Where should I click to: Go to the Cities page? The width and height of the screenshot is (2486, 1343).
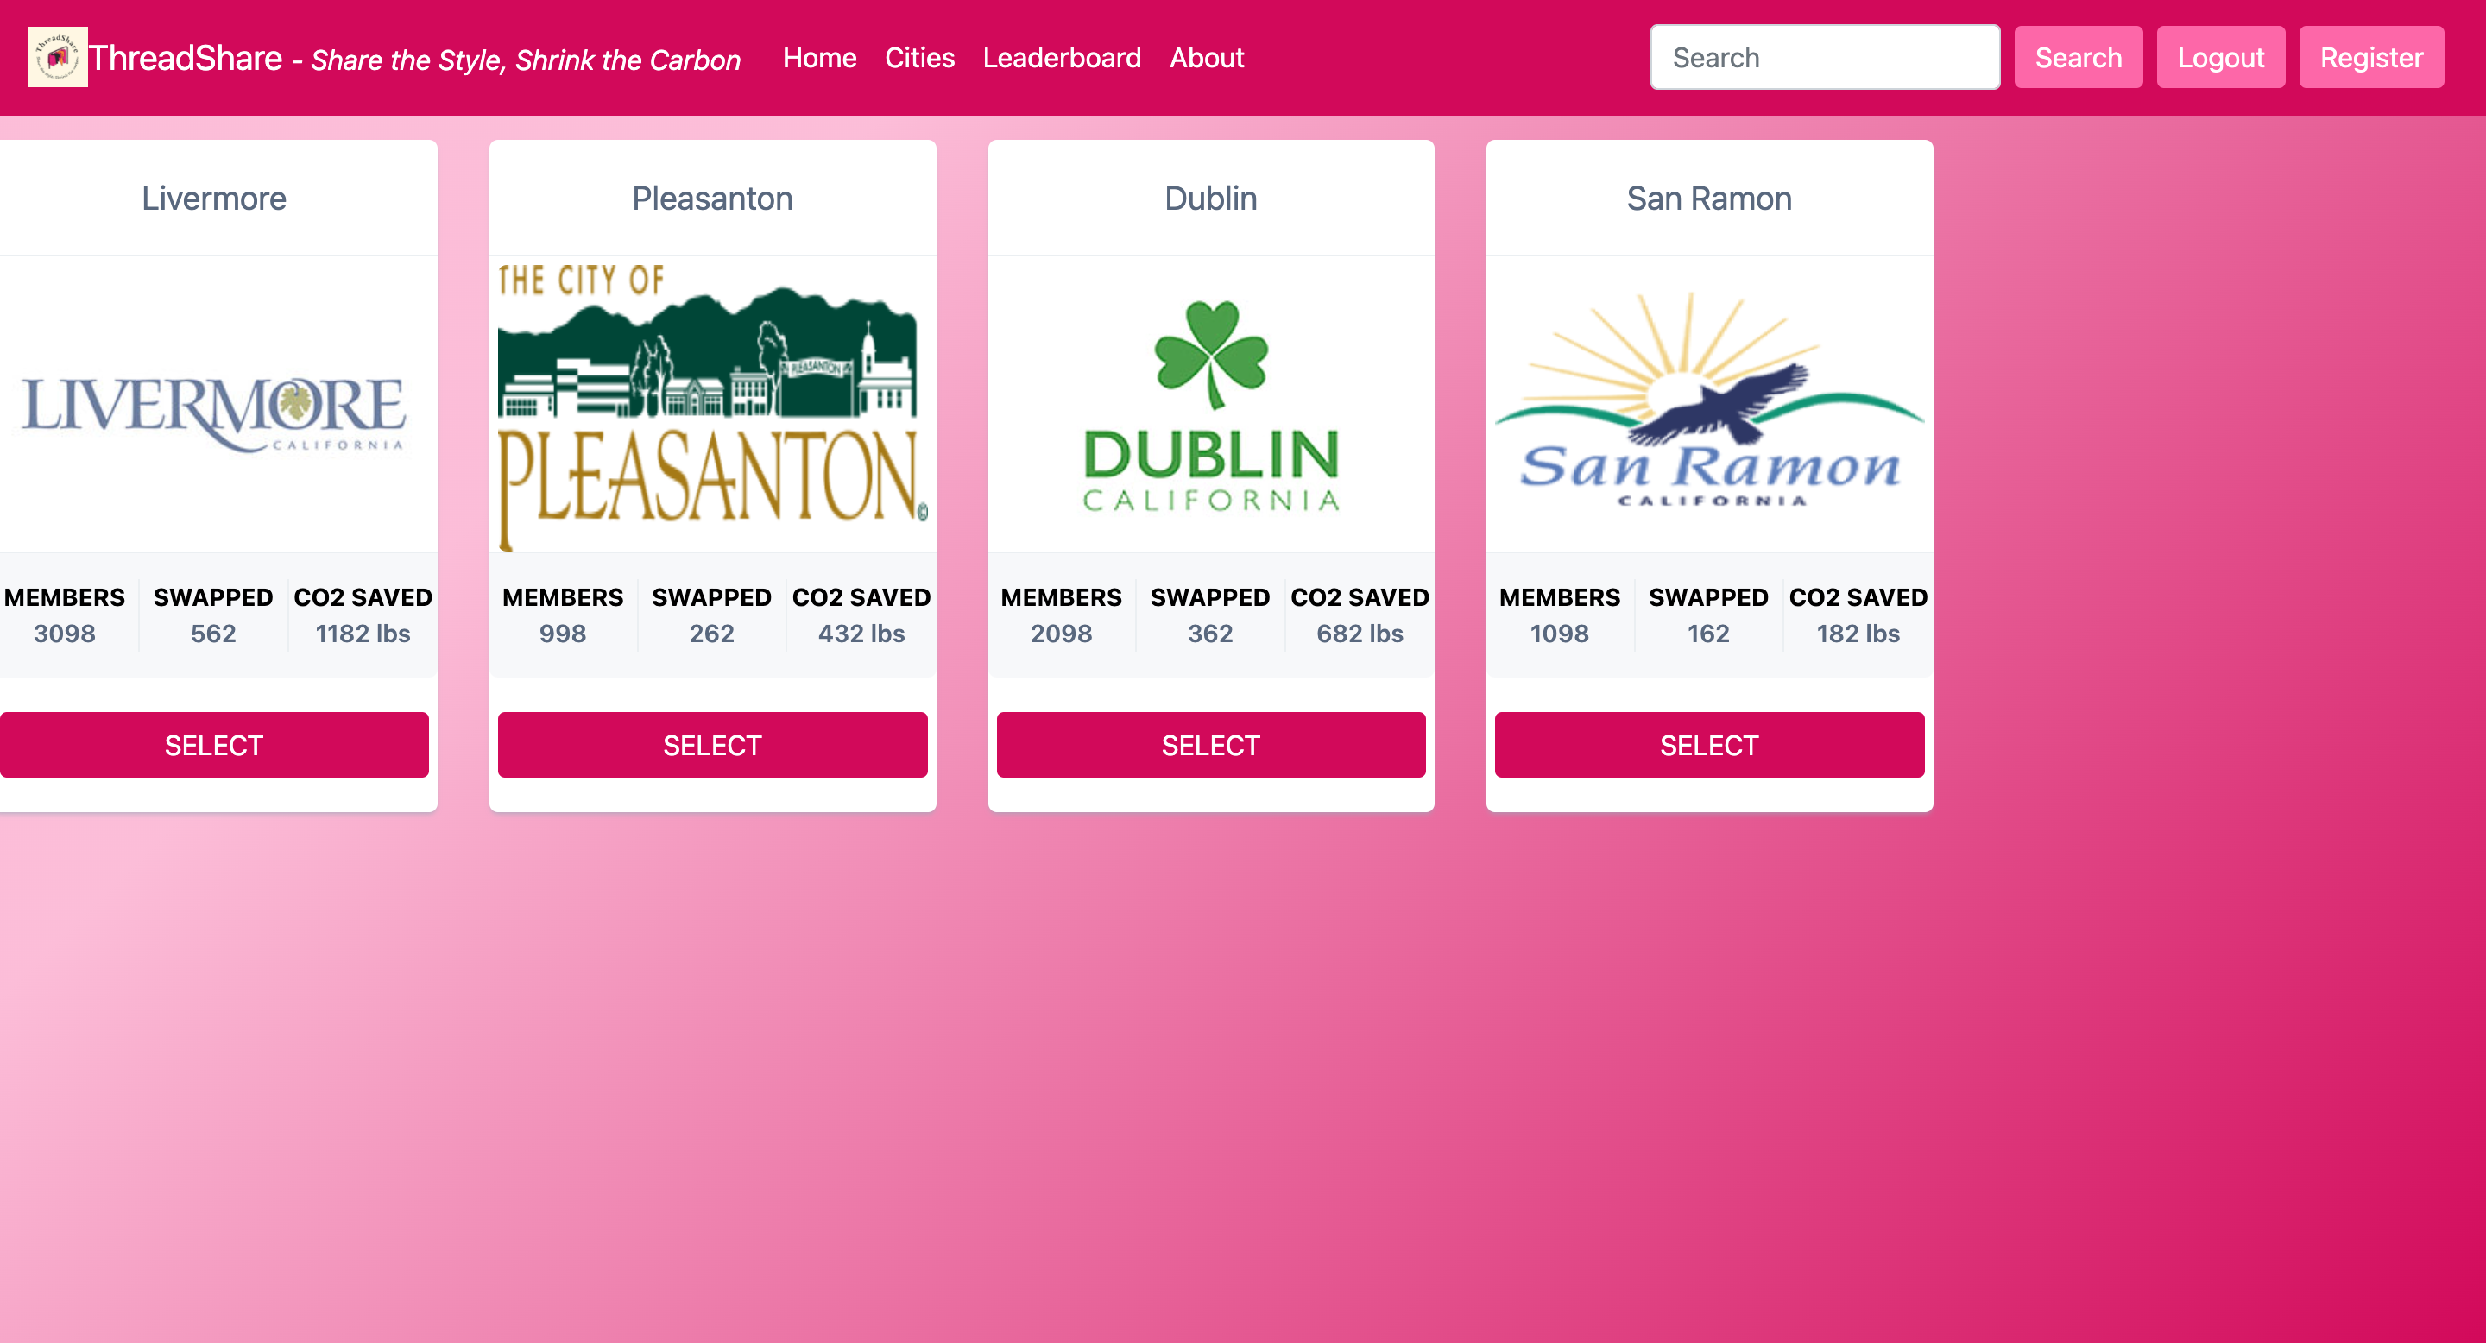(x=918, y=58)
